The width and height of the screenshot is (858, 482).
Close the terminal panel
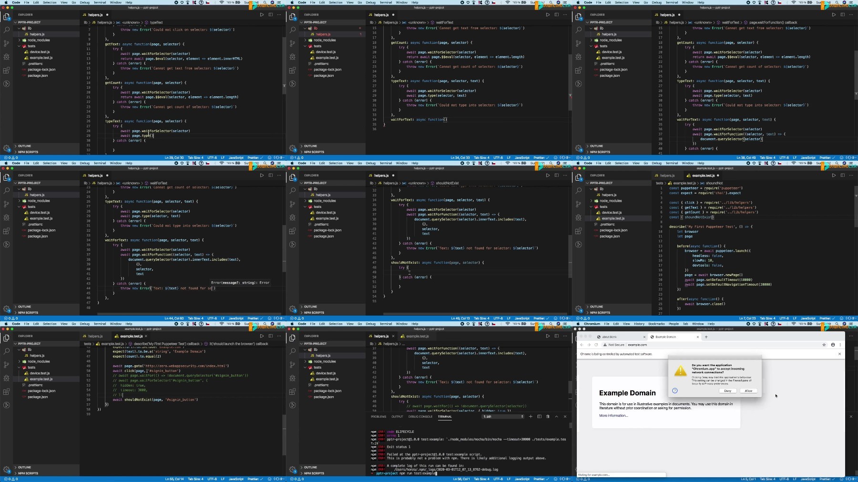(565, 417)
